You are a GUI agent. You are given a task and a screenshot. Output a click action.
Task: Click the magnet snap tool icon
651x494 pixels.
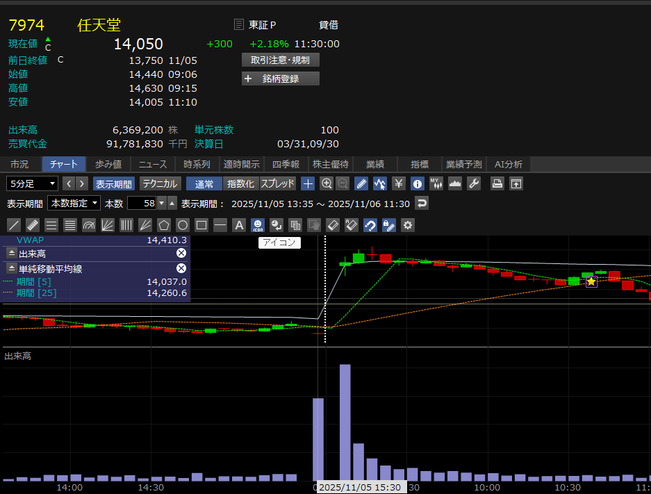coord(370,225)
